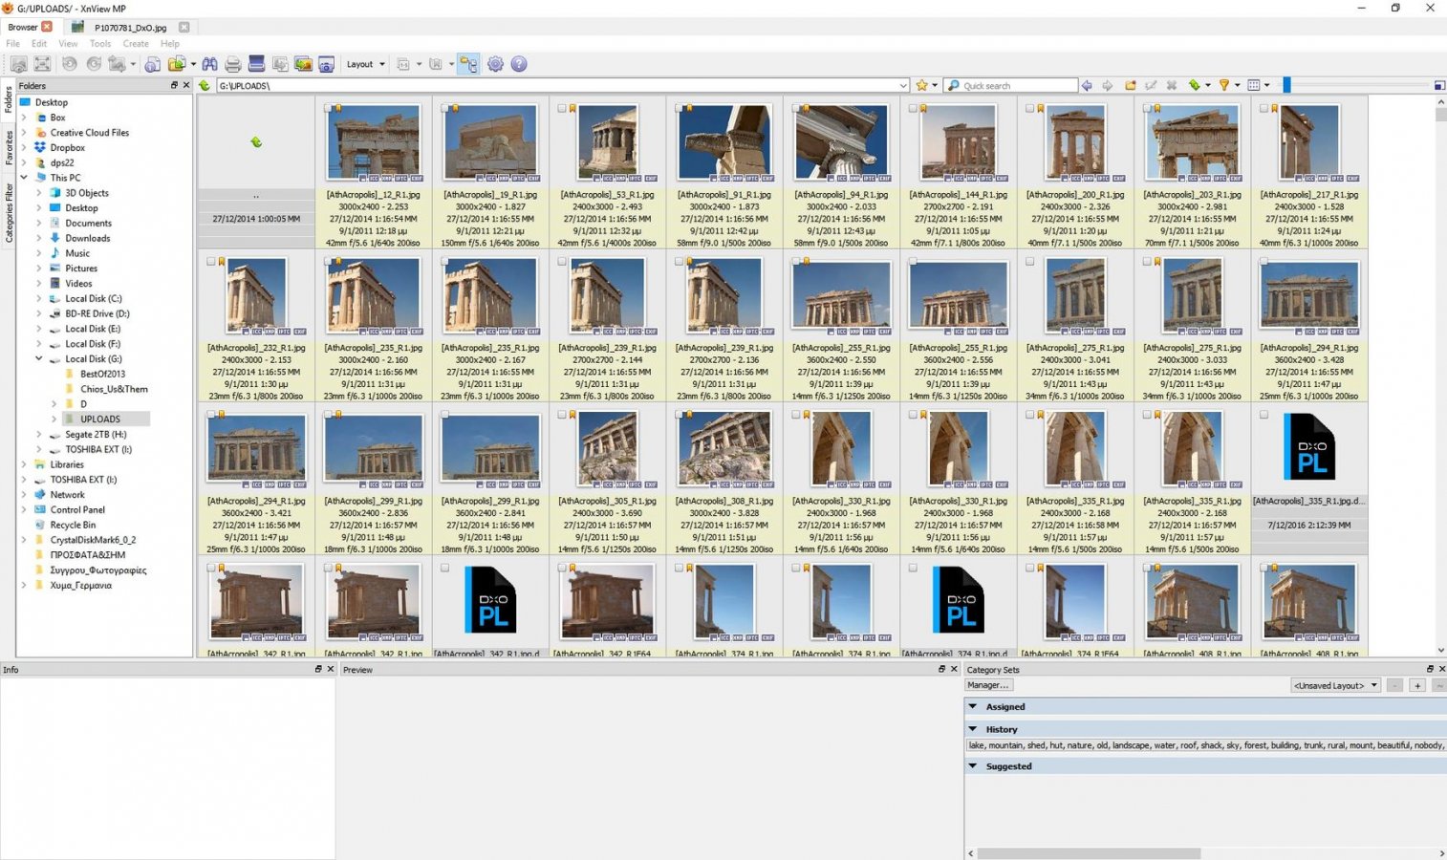Click inside the Quick search field
The height and width of the screenshot is (860, 1447).
[x=1011, y=85]
